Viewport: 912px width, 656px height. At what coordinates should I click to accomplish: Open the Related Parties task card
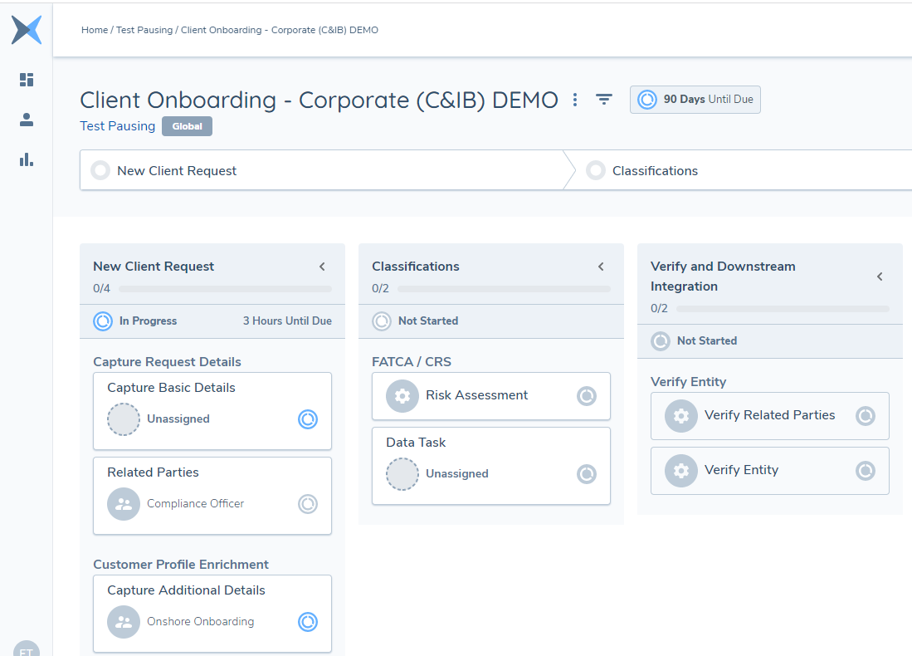click(x=212, y=496)
